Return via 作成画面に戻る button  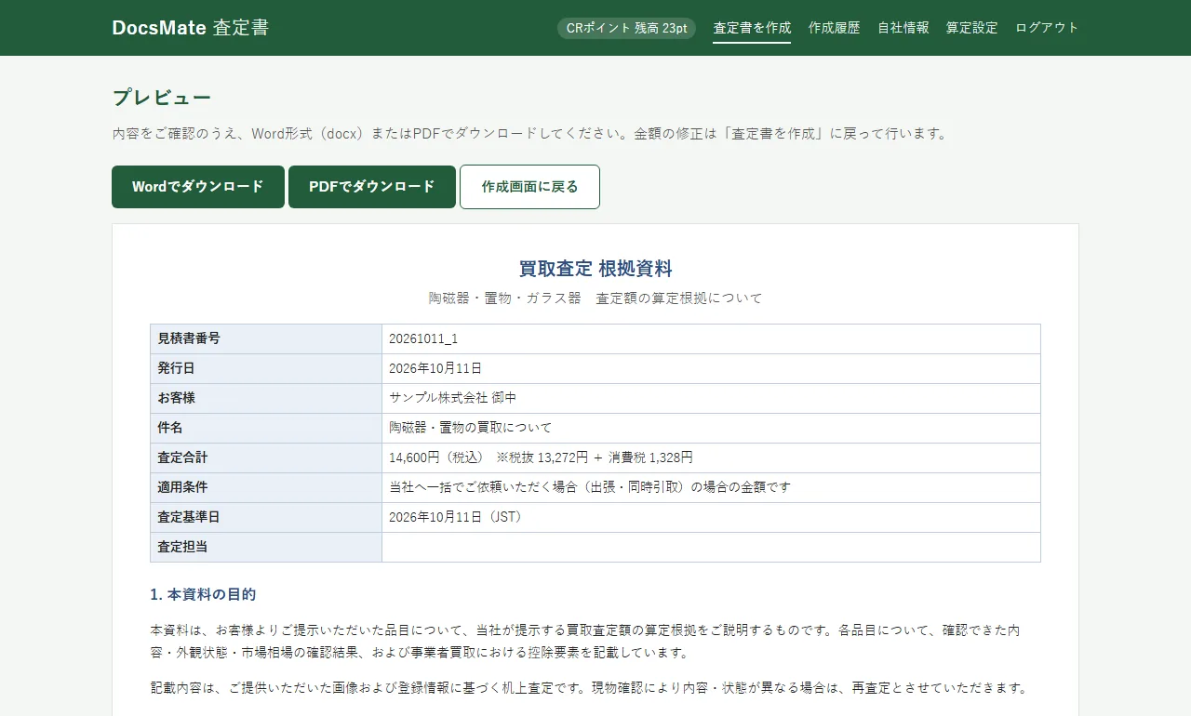coord(529,187)
